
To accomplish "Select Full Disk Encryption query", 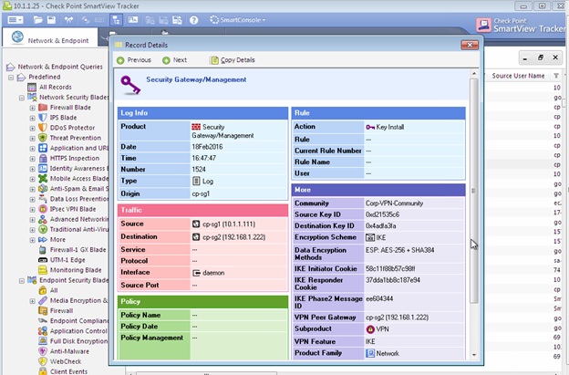I will click(78, 341).
